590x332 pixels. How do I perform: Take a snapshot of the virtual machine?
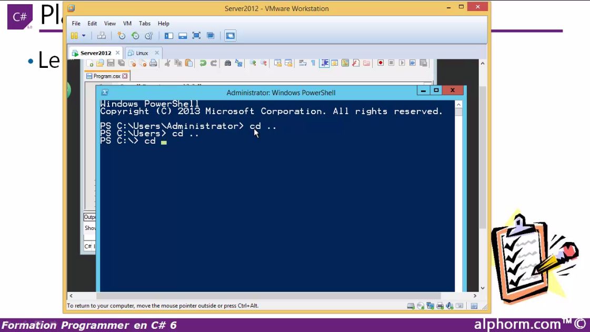pos(121,36)
